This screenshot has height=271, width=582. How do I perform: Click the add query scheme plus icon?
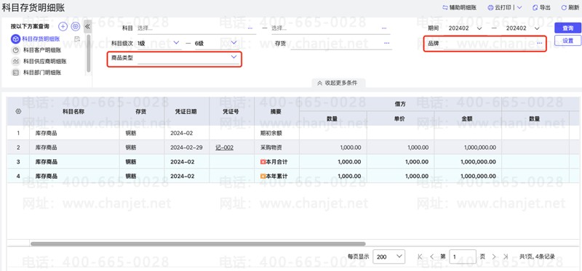coord(63,26)
